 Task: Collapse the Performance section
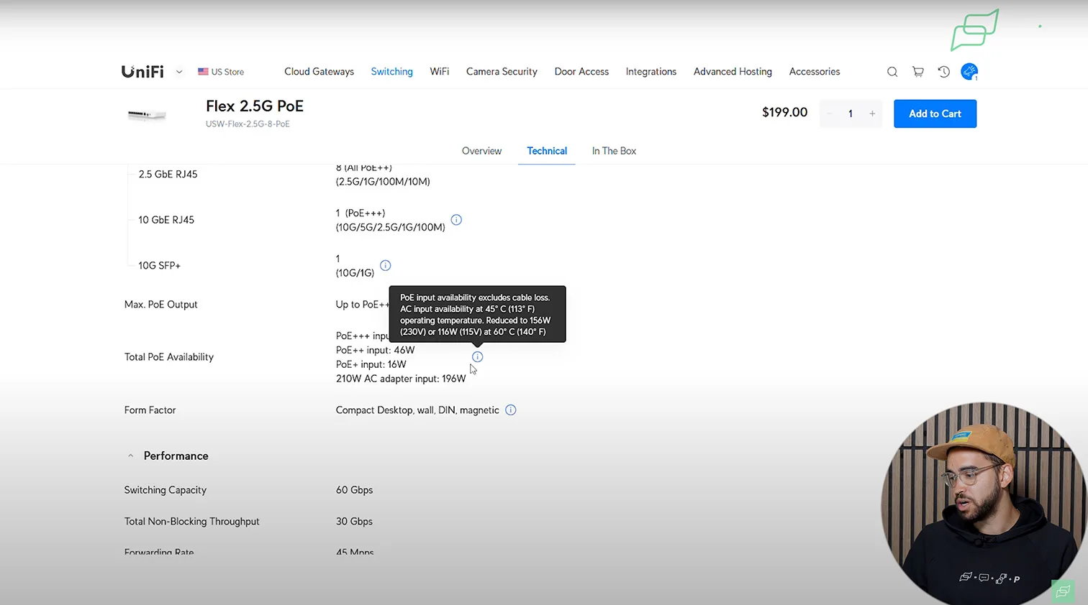pyautogui.click(x=130, y=456)
